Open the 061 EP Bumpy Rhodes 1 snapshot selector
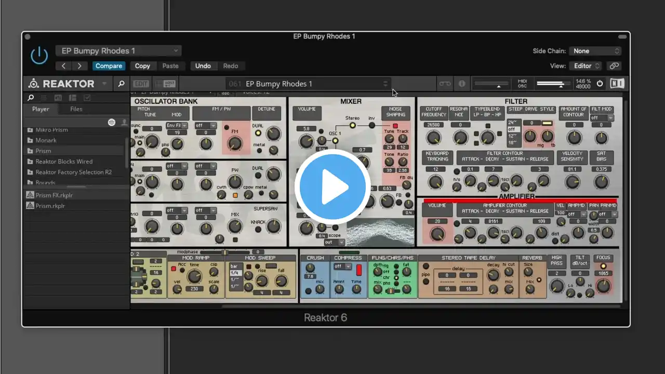The height and width of the screenshot is (374, 665). [309, 84]
